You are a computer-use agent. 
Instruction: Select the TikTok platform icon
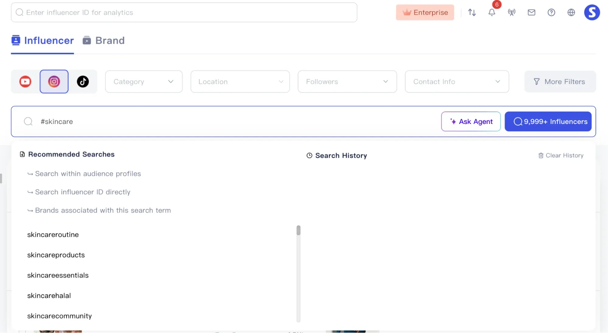click(83, 81)
